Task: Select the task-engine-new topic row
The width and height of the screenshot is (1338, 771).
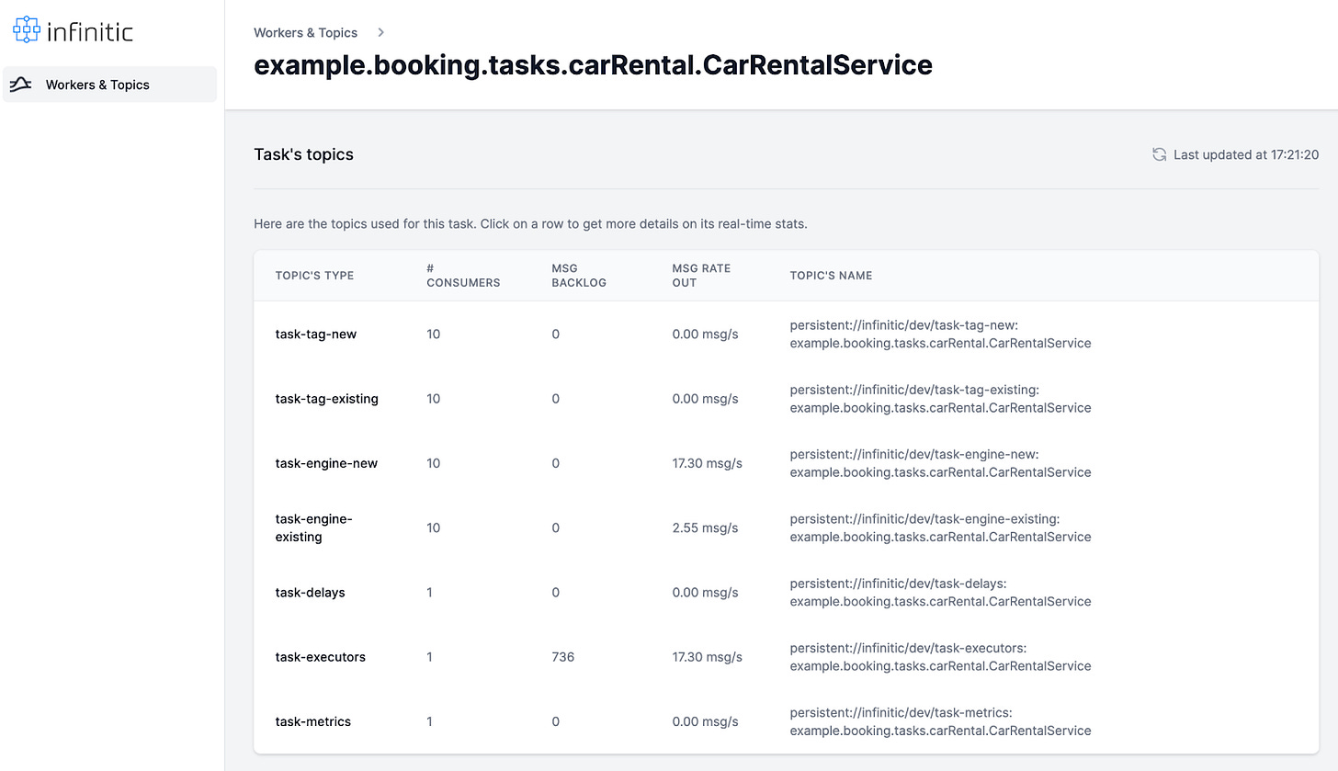Action: coord(326,463)
